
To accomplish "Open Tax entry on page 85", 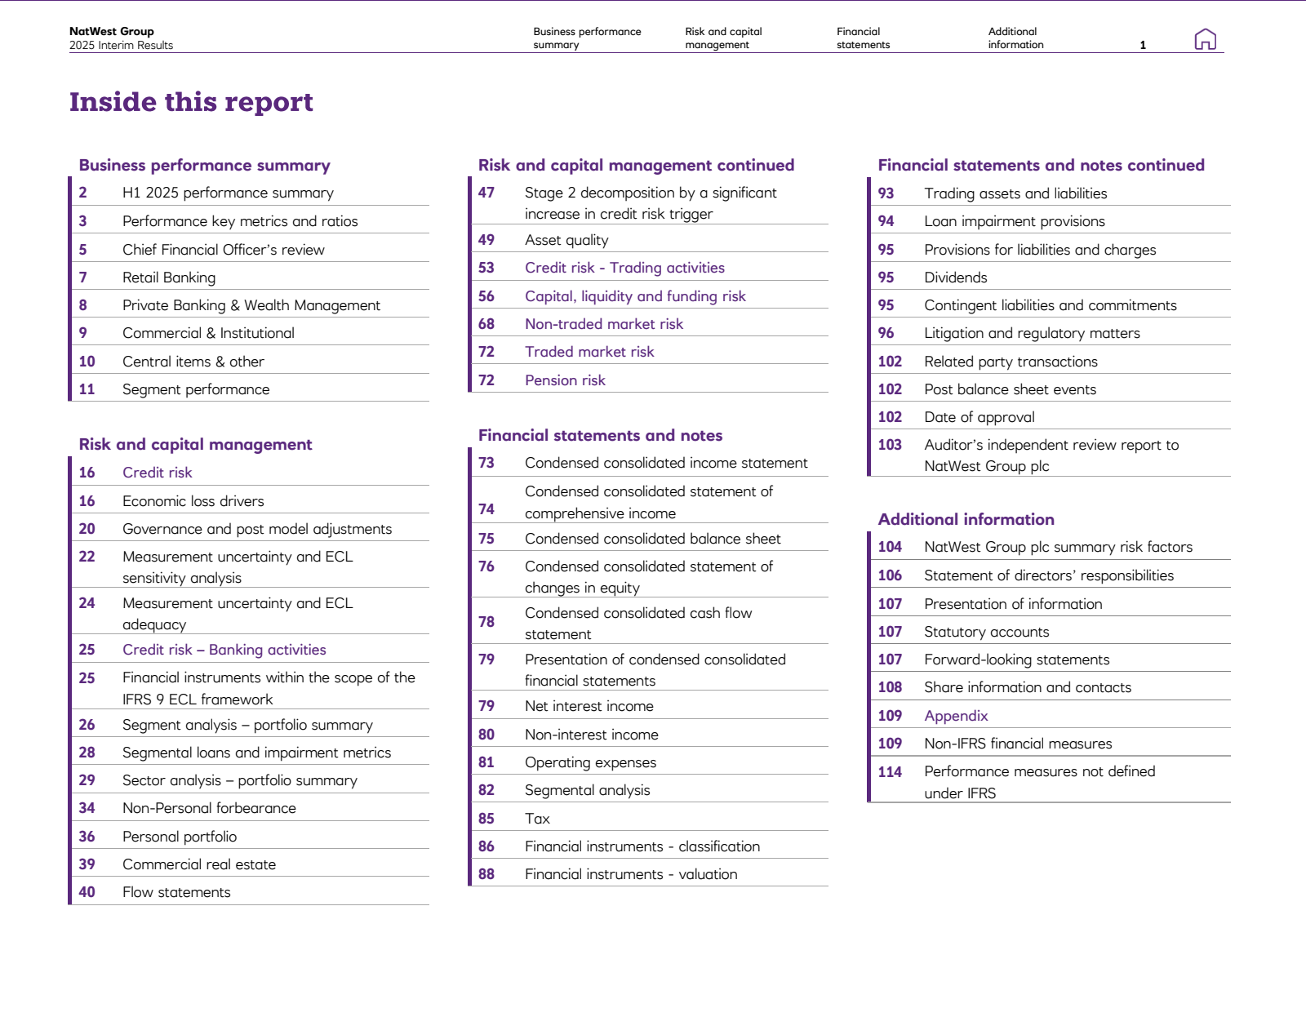I will pos(537,819).
